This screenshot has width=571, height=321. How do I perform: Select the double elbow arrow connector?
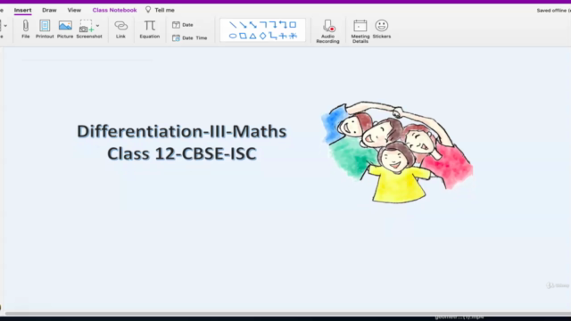click(x=283, y=25)
